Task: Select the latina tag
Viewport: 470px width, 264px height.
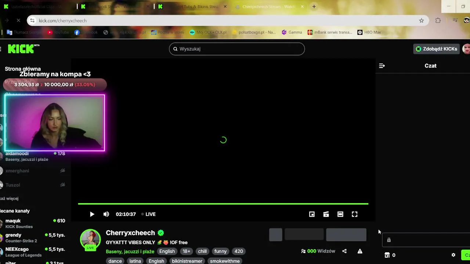Action: pos(135,261)
